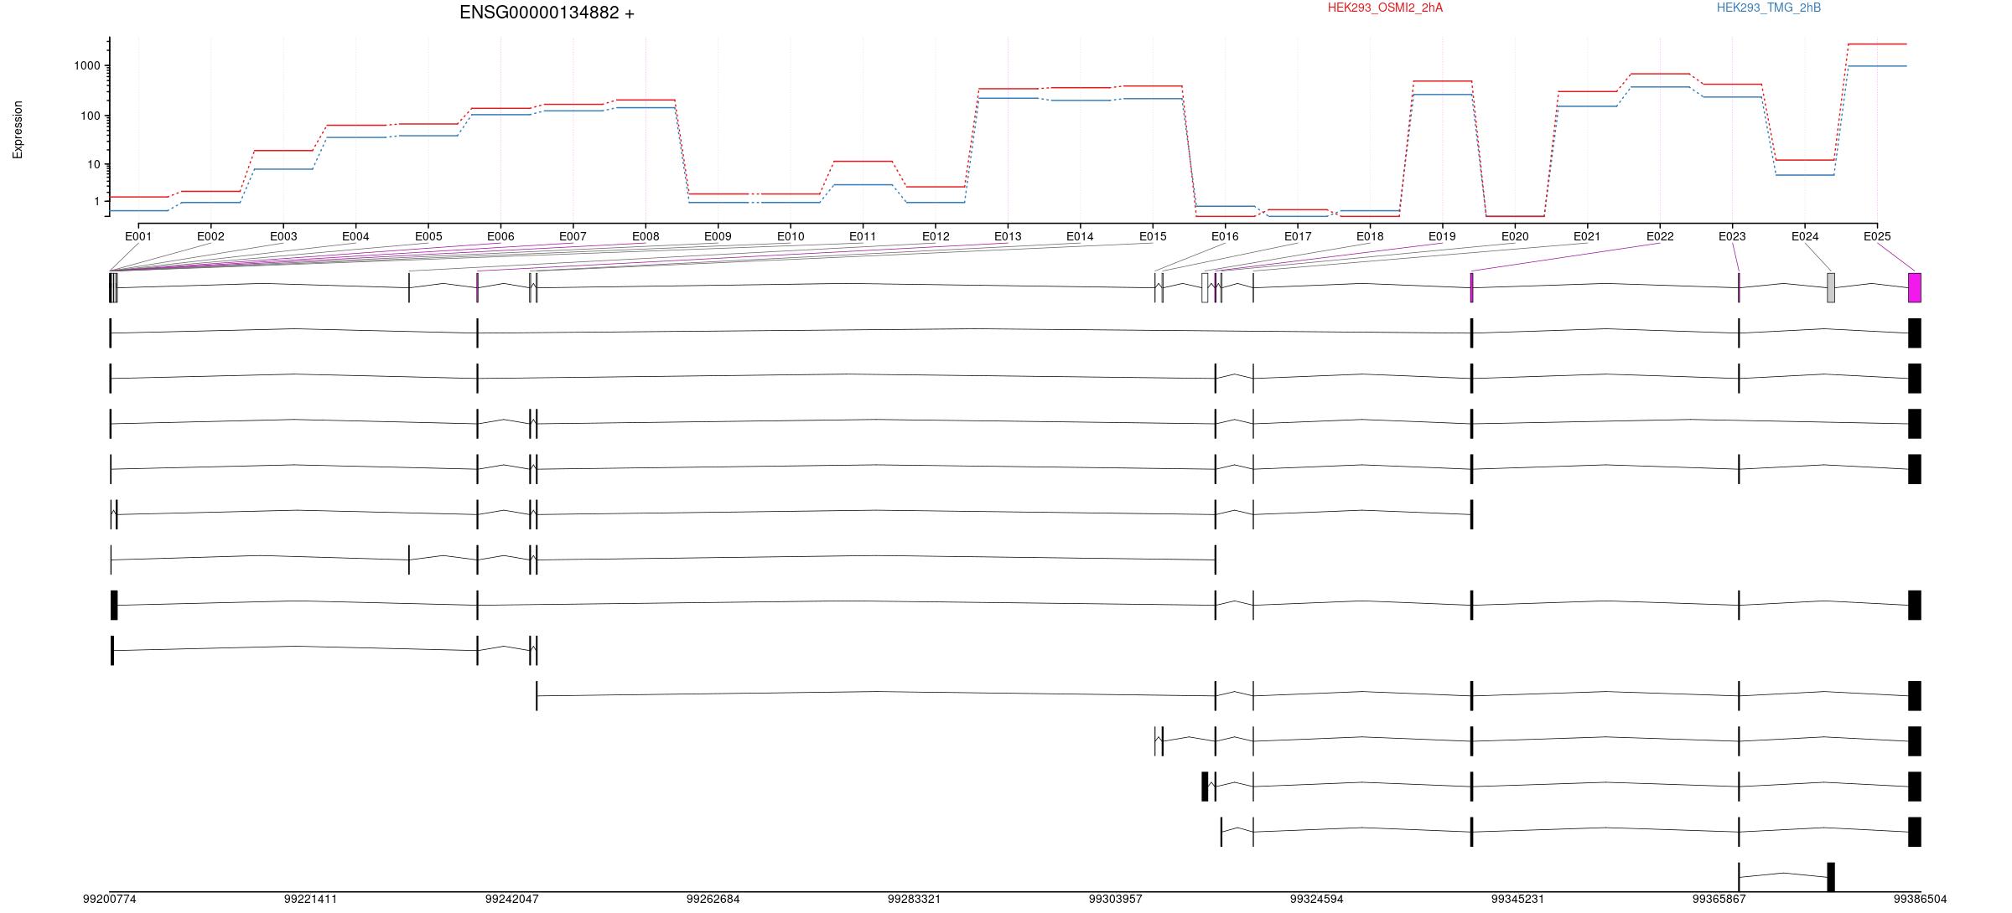The width and height of the screenshot is (2012, 913).
Task: Click exon label E002
Action: 210,236
